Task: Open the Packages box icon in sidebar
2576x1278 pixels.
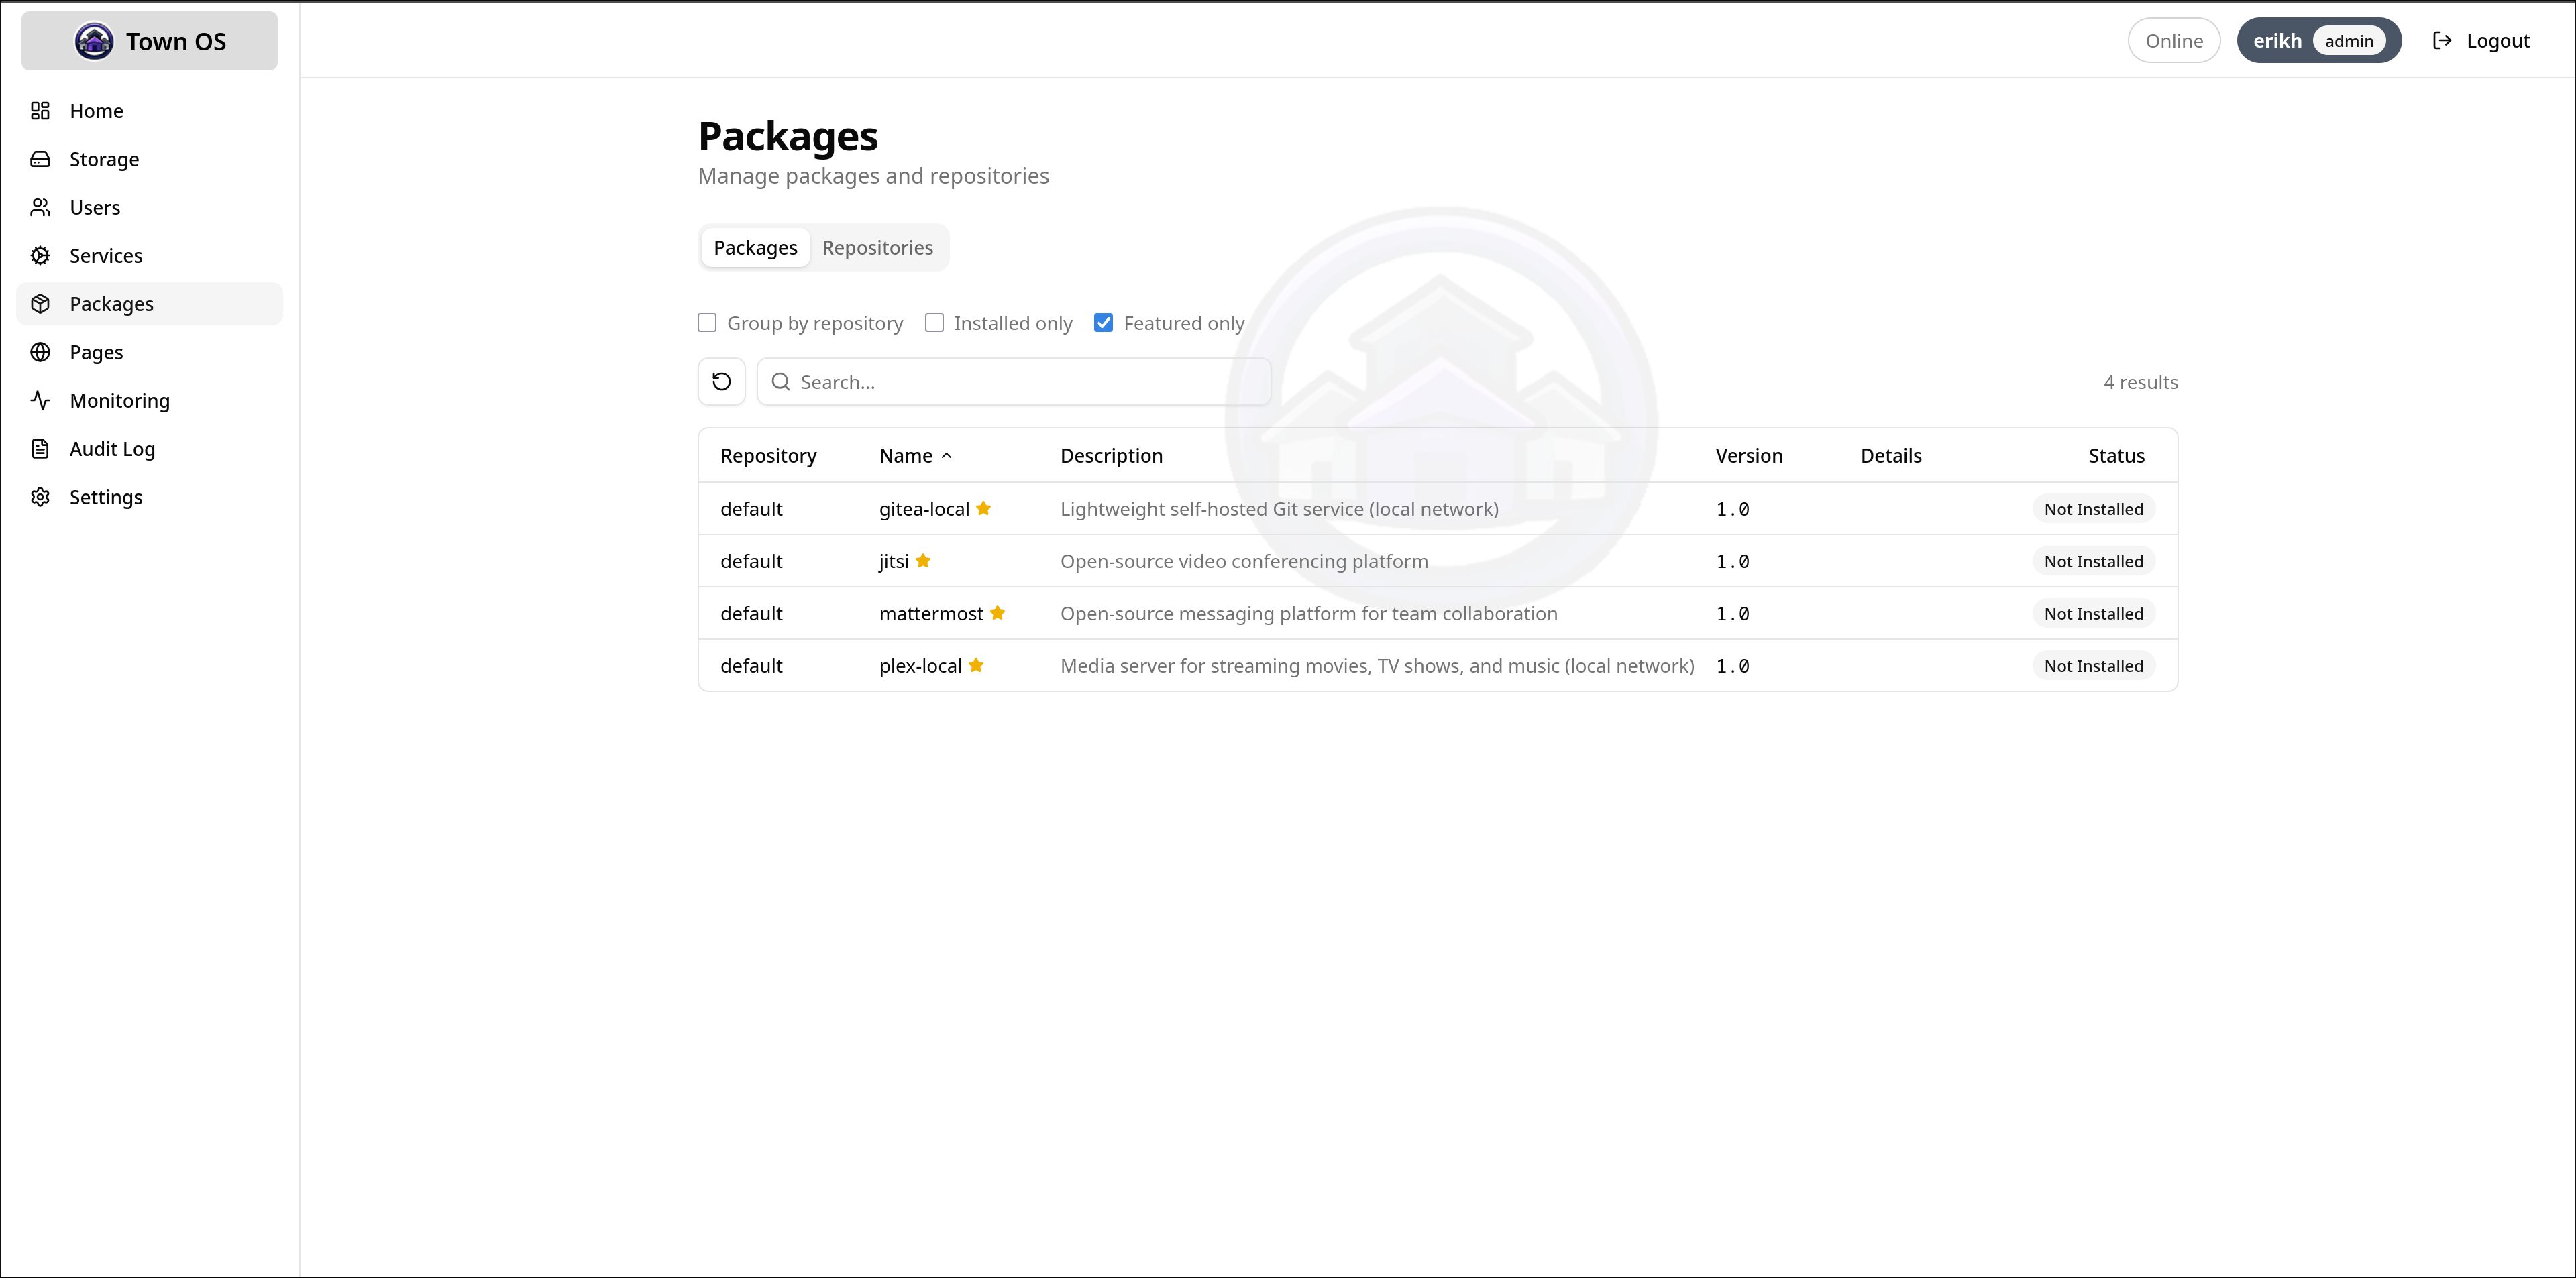Action: (x=41, y=304)
